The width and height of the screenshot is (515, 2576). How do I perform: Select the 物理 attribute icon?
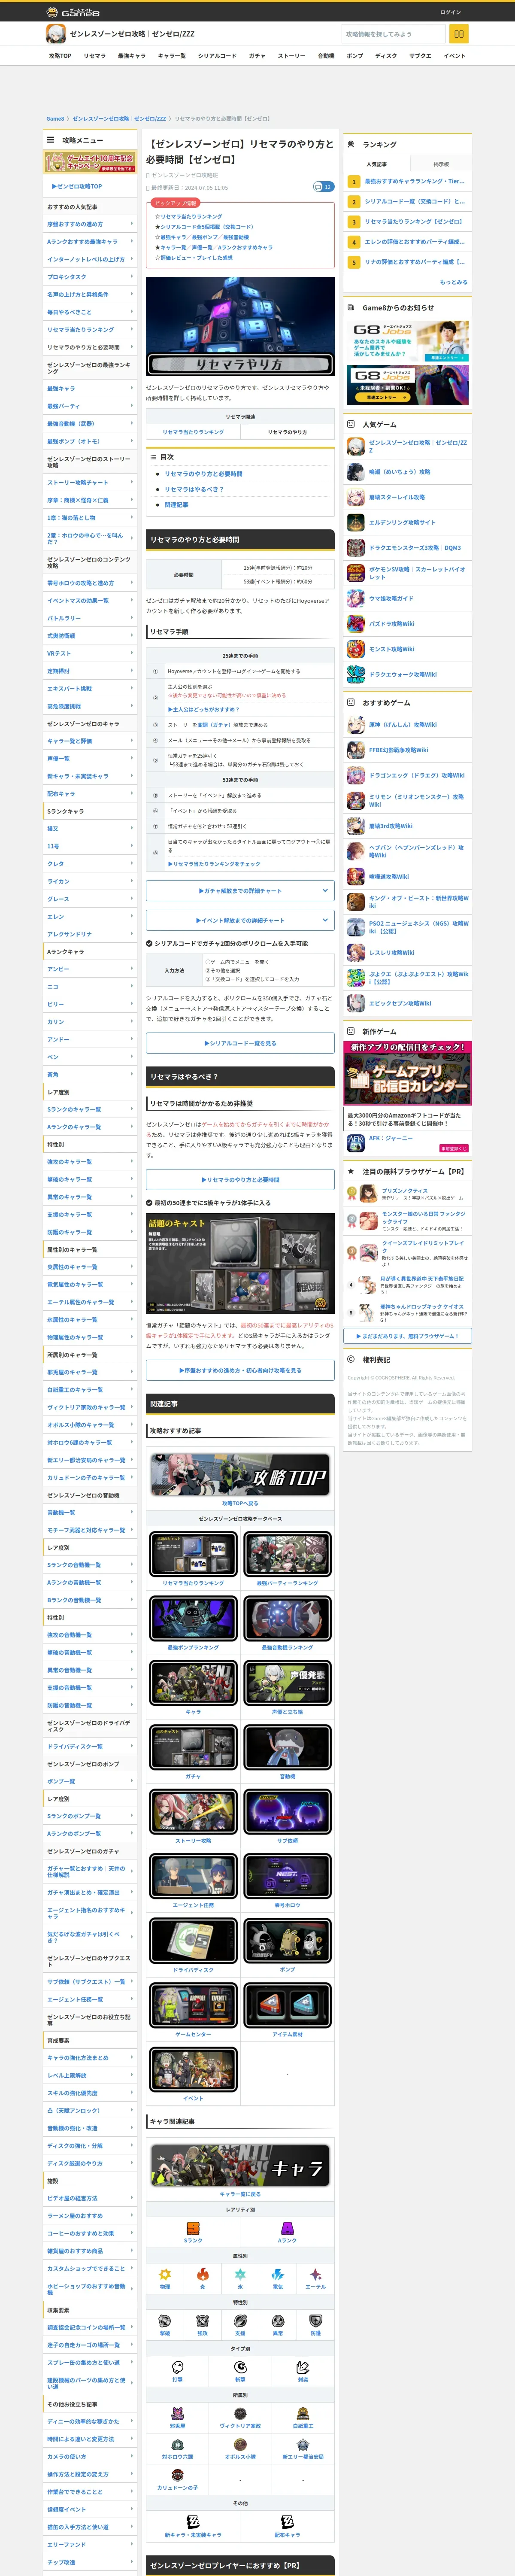(165, 2274)
